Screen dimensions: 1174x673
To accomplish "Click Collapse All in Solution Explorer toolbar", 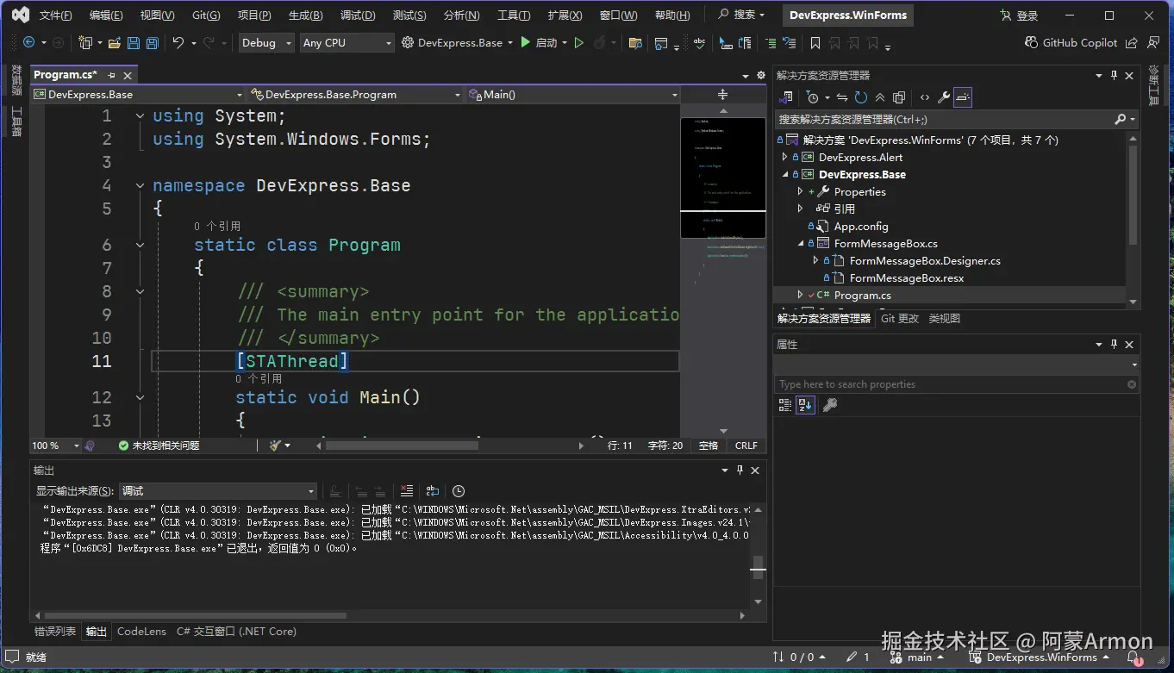I will (880, 97).
